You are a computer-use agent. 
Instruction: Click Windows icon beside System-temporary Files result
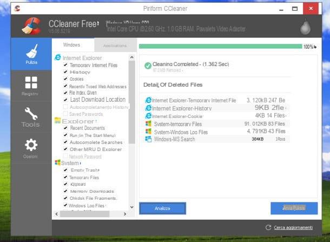click(148, 123)
